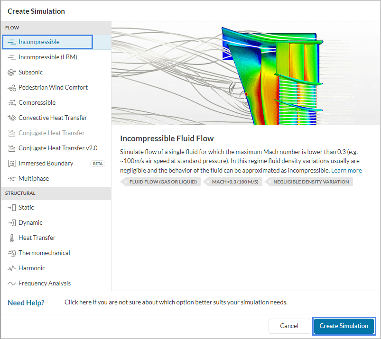Choose Compressible from the flow list
The width and height of the screenshot is (381, 339).
point(37,103)
